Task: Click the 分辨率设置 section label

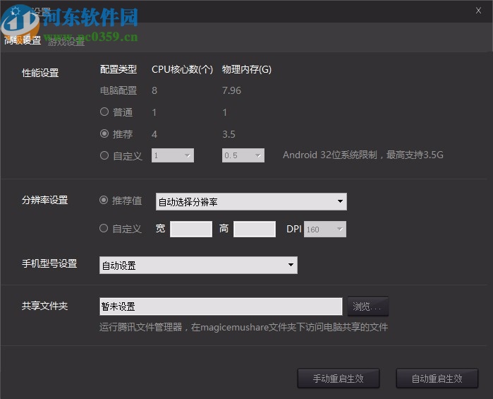Action: point(45,200)
